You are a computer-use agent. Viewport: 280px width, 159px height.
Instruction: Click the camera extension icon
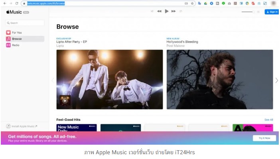click(x=229, y=4)
